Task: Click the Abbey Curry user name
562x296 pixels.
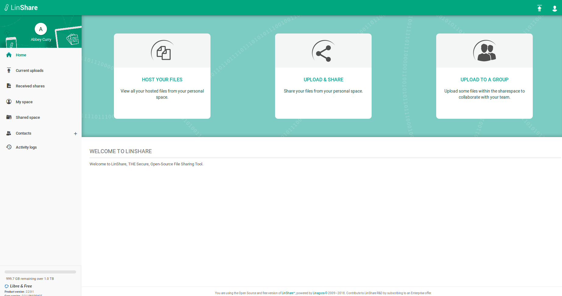Action: coord(41,40)
